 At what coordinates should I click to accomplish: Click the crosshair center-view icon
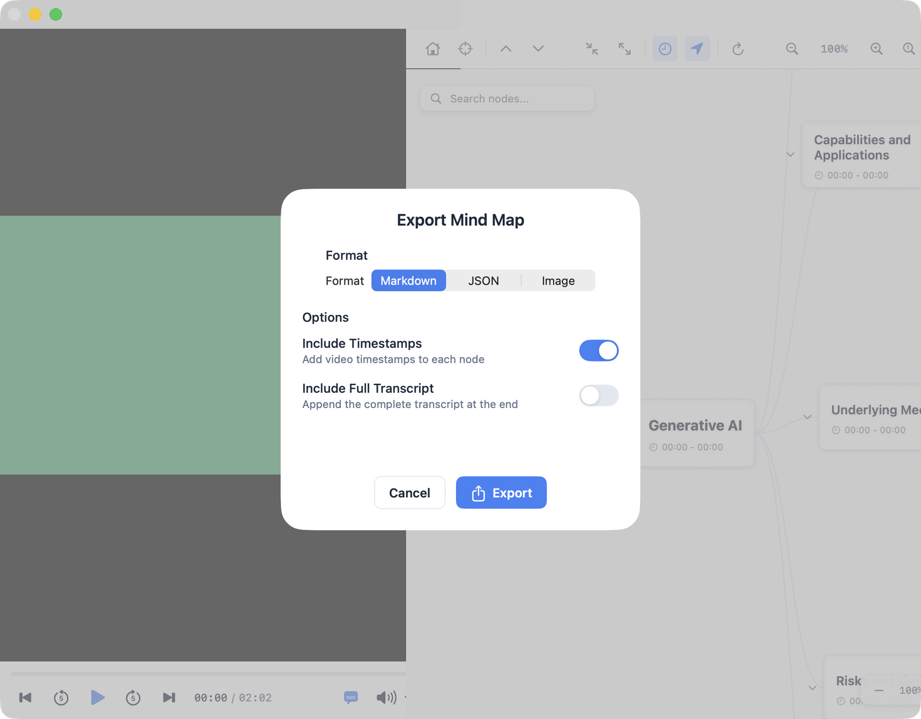click(x=465, y=49)
